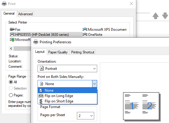Click the green-check default Microsoft printer icon
Screen dimensions: 169x123
click(12, 40)
